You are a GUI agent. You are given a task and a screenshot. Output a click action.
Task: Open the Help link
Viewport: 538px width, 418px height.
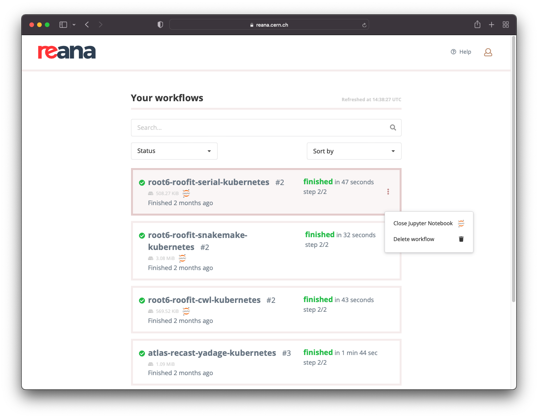click(461, 52)
